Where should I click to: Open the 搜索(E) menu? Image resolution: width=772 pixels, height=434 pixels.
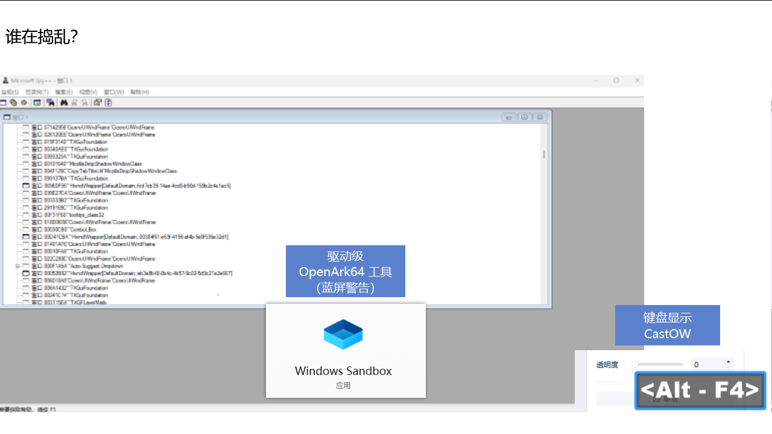pyautogui.click(x=63, y=92)
